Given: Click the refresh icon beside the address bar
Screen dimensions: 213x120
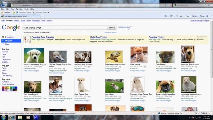Looking at the screenshot, I should pos(167,5).
